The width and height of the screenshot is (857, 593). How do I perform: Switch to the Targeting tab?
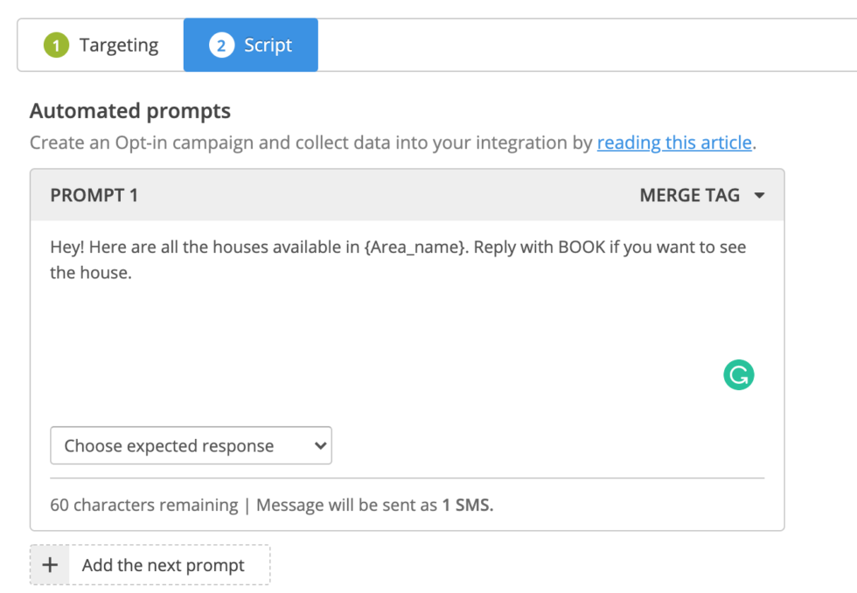point(119,45)
